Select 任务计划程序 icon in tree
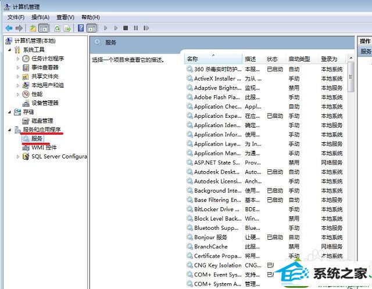This screenshot has width=372, height=289. 26,59
